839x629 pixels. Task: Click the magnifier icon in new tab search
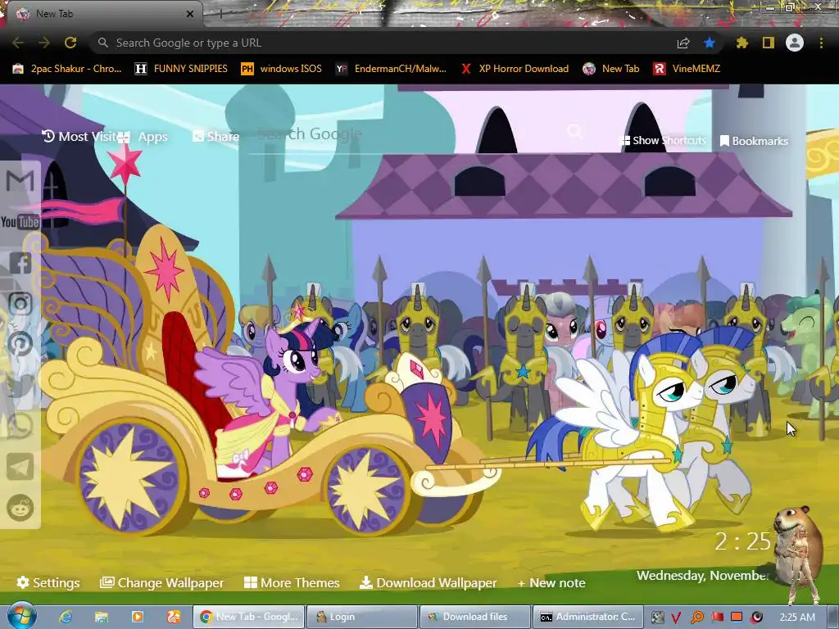tap(575, 131)
